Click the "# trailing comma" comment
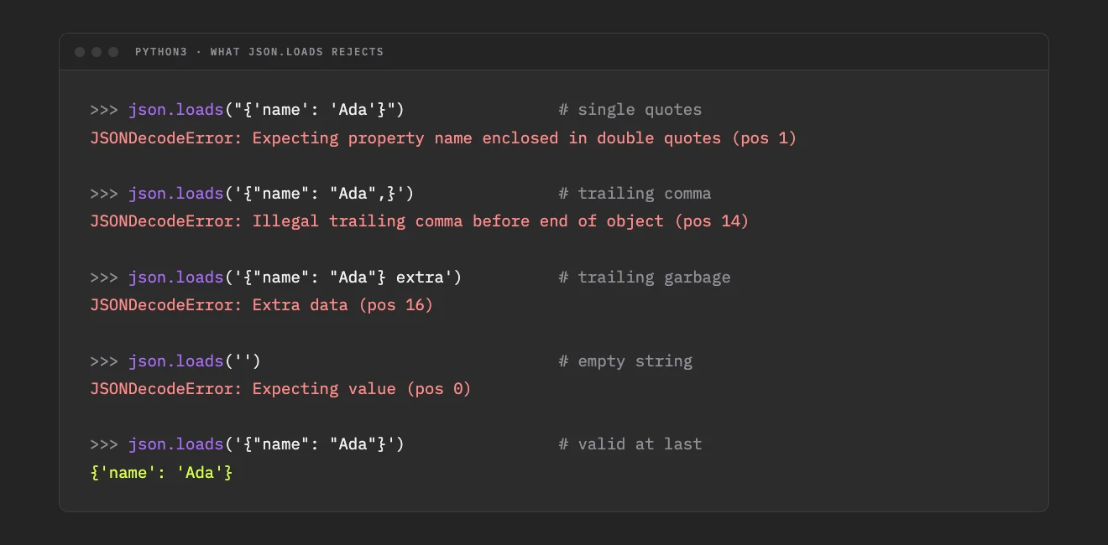This screenshot has height=545, width=1108. [635, 194]
